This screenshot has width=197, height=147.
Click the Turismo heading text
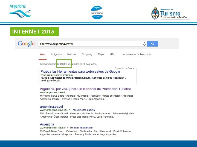point(170,13)
